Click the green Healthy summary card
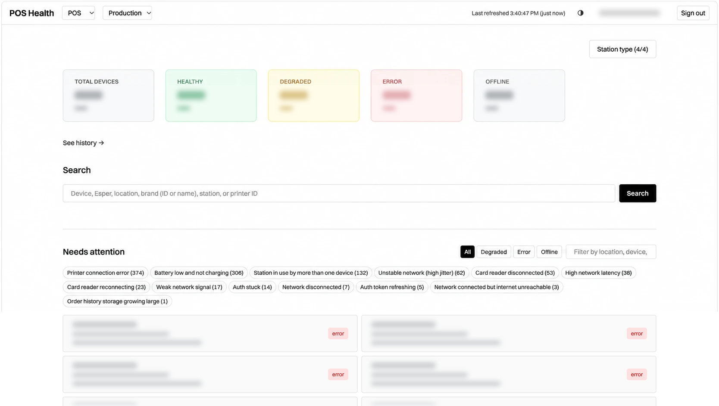Image resolution: width=719 pixels, height=406 pixels. click(x=211, y=96)
